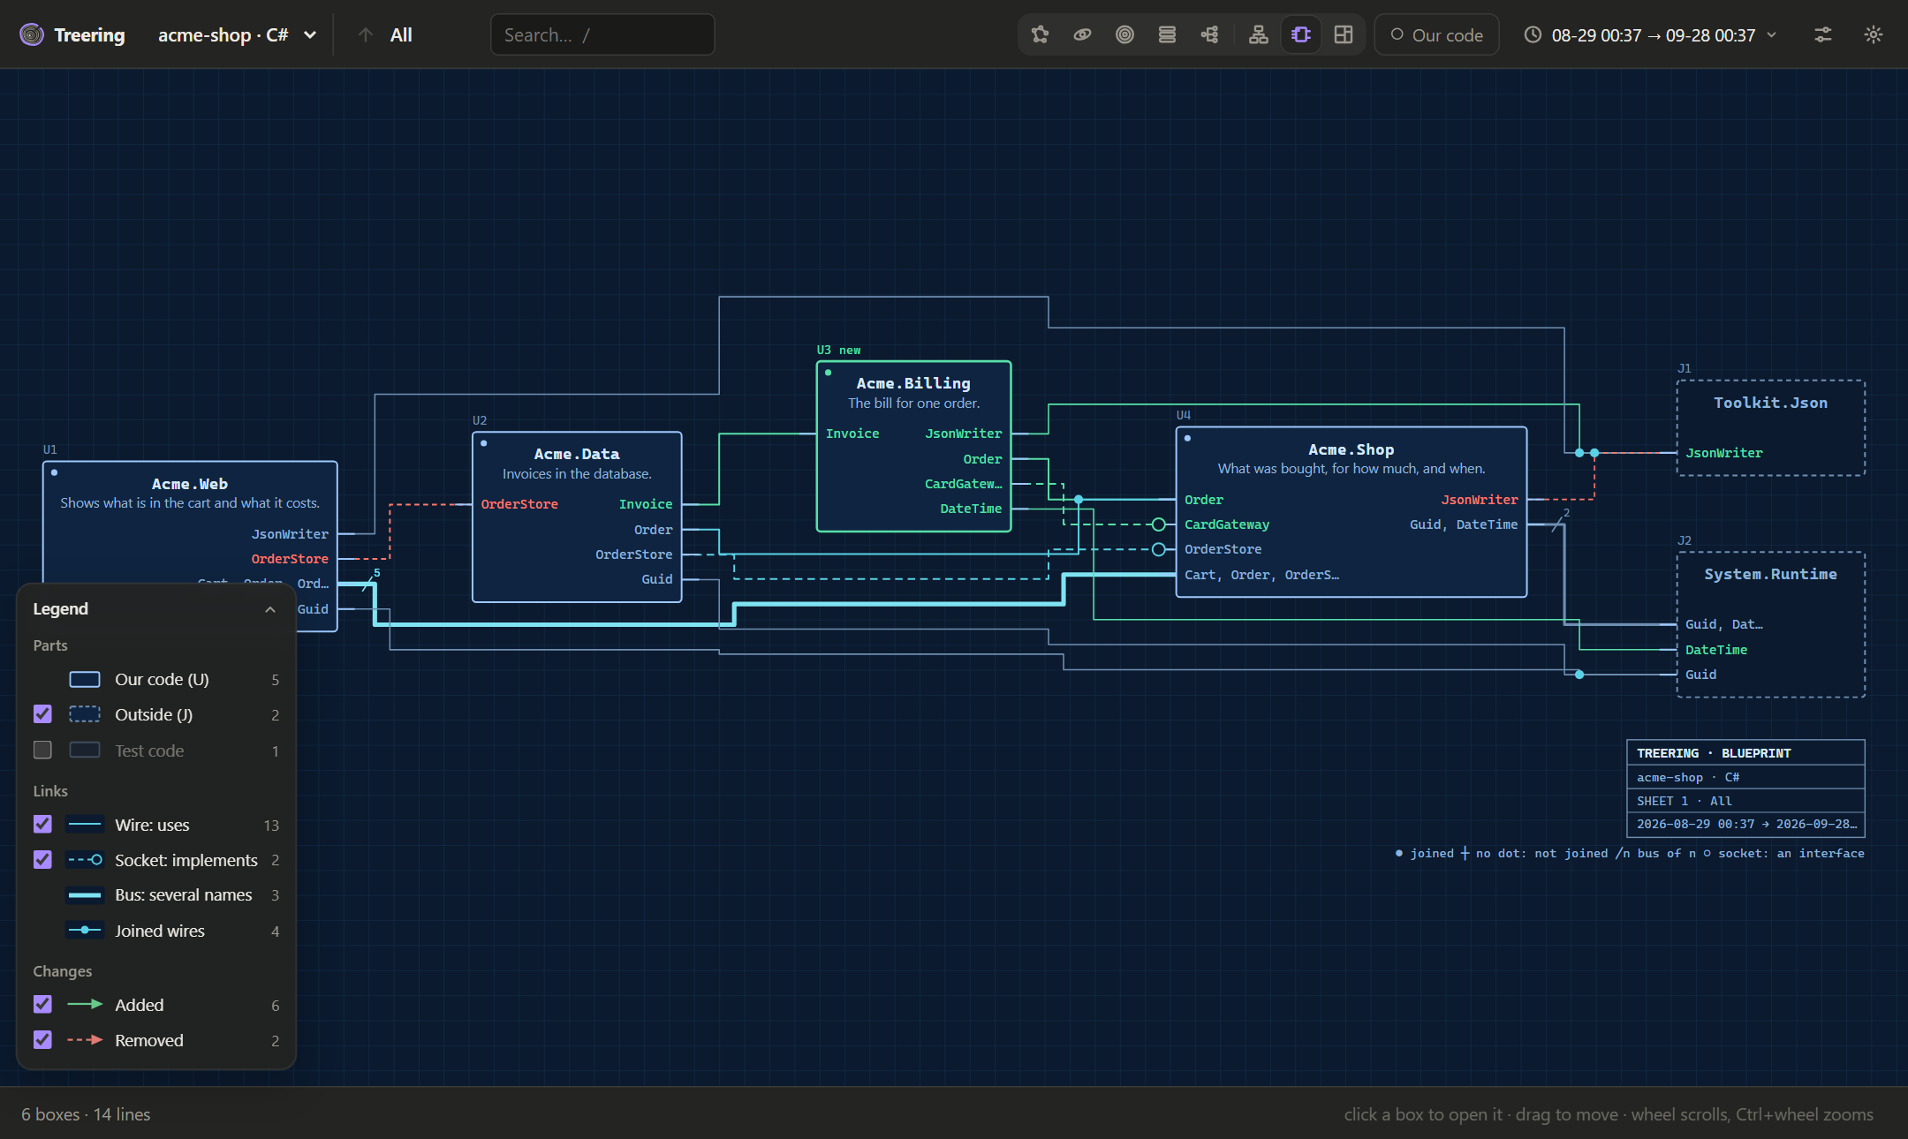Uncheck the Wire: uses links checkbox
Screen dimensions: 1908x1139
pyautogui.click(x=42, y=824)
